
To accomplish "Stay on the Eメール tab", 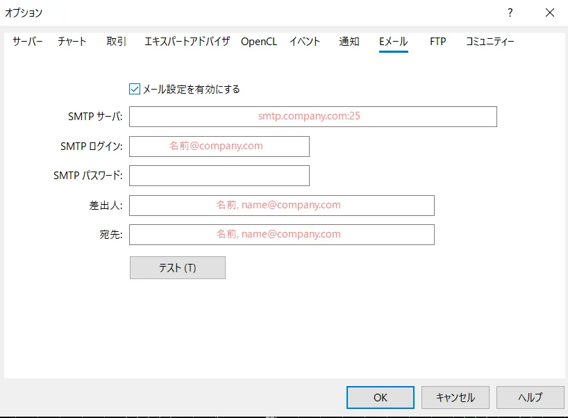I will coord(393,42).
